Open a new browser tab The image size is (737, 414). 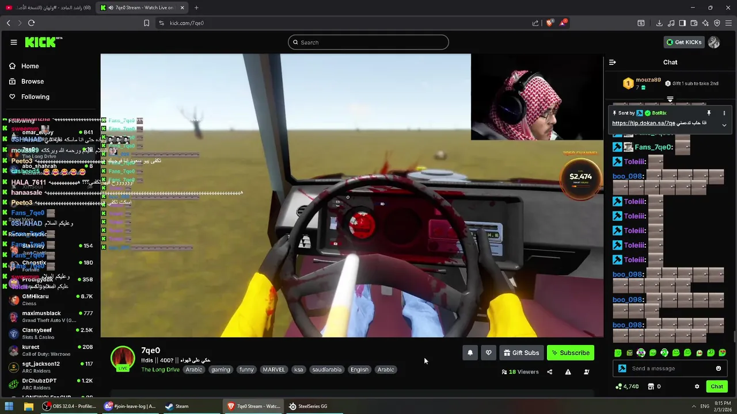click(x=196, y=7)
